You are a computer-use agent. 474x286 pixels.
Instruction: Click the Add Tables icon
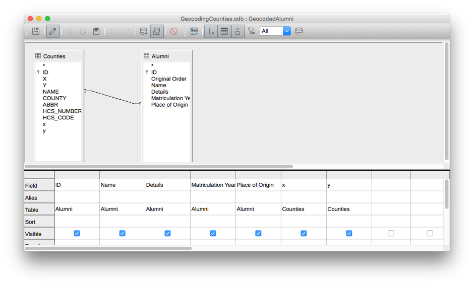click(194, 31)
